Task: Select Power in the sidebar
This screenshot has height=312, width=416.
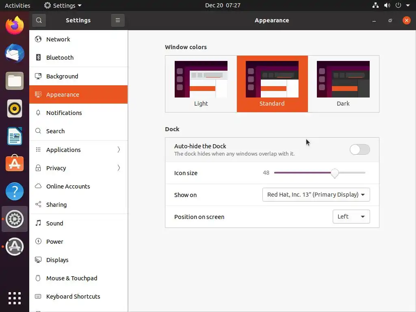Action: tap(78, 241)
